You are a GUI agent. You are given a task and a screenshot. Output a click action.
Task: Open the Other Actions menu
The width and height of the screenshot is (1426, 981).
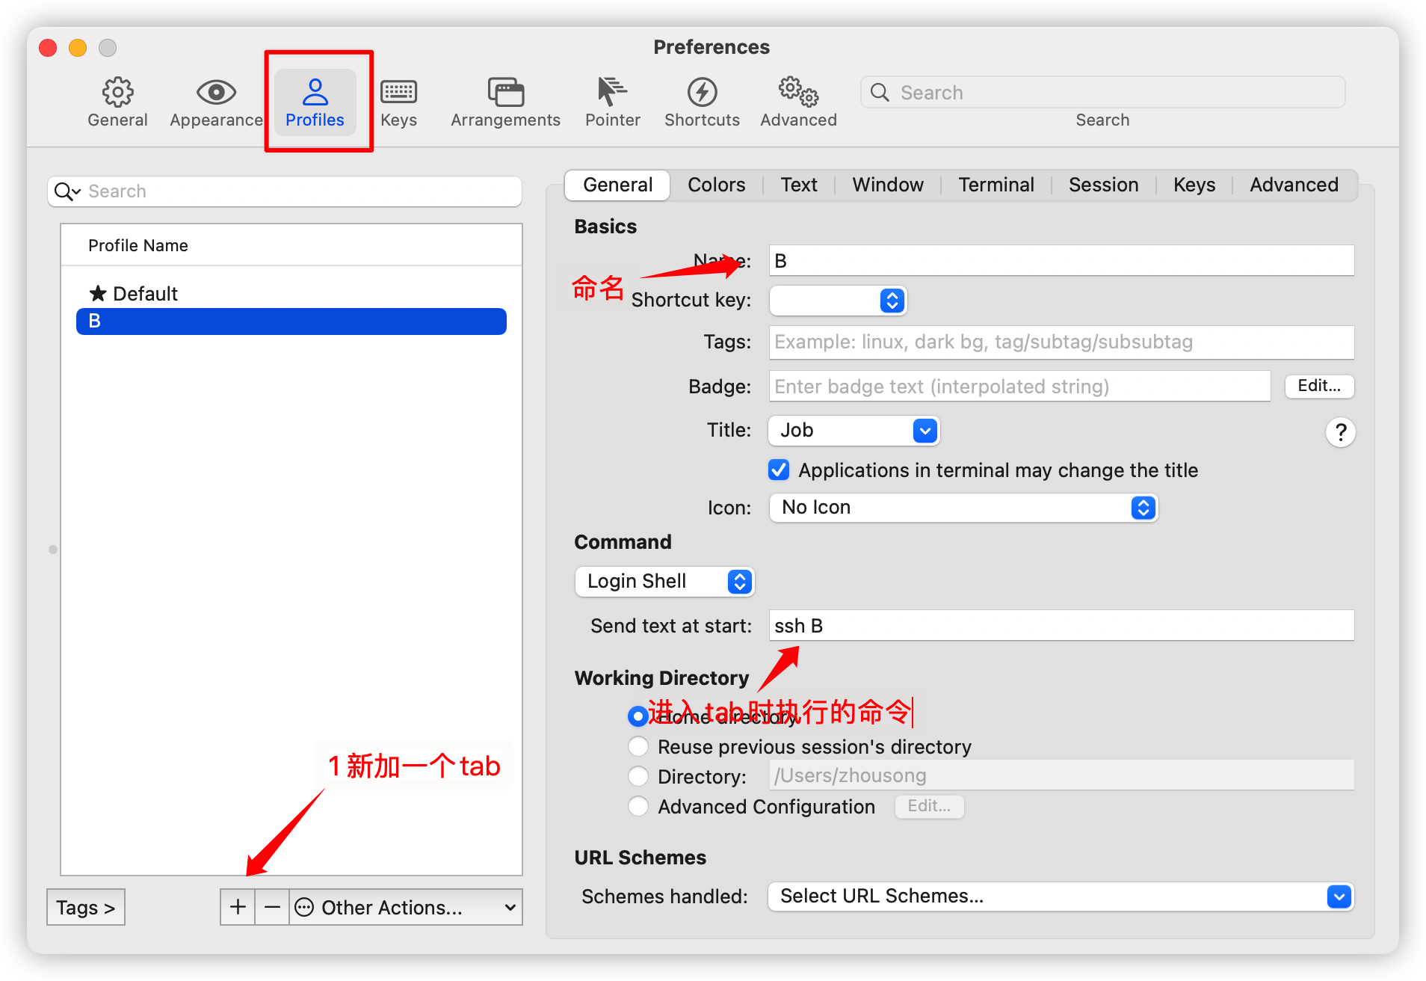406,907
